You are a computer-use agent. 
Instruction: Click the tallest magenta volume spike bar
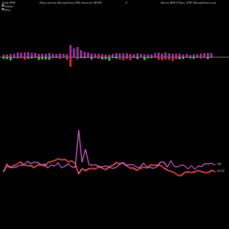[71, 51]
